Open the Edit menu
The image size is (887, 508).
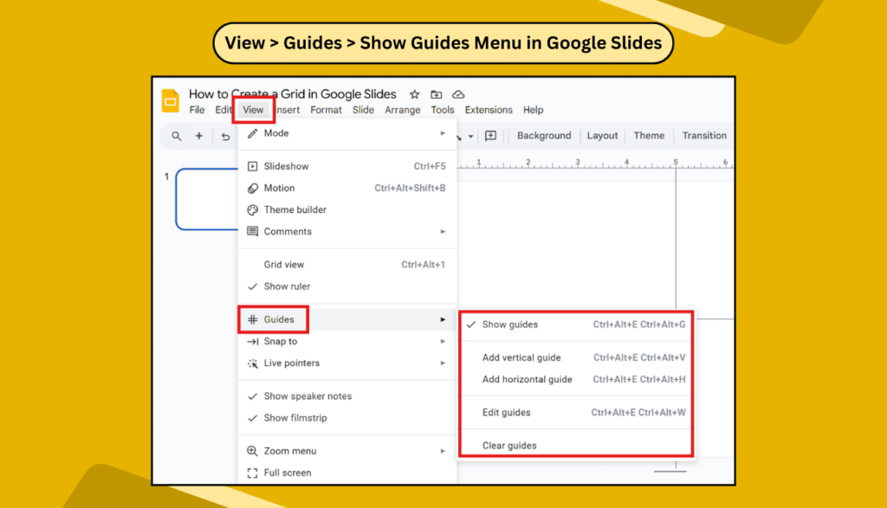click(223, 110)
